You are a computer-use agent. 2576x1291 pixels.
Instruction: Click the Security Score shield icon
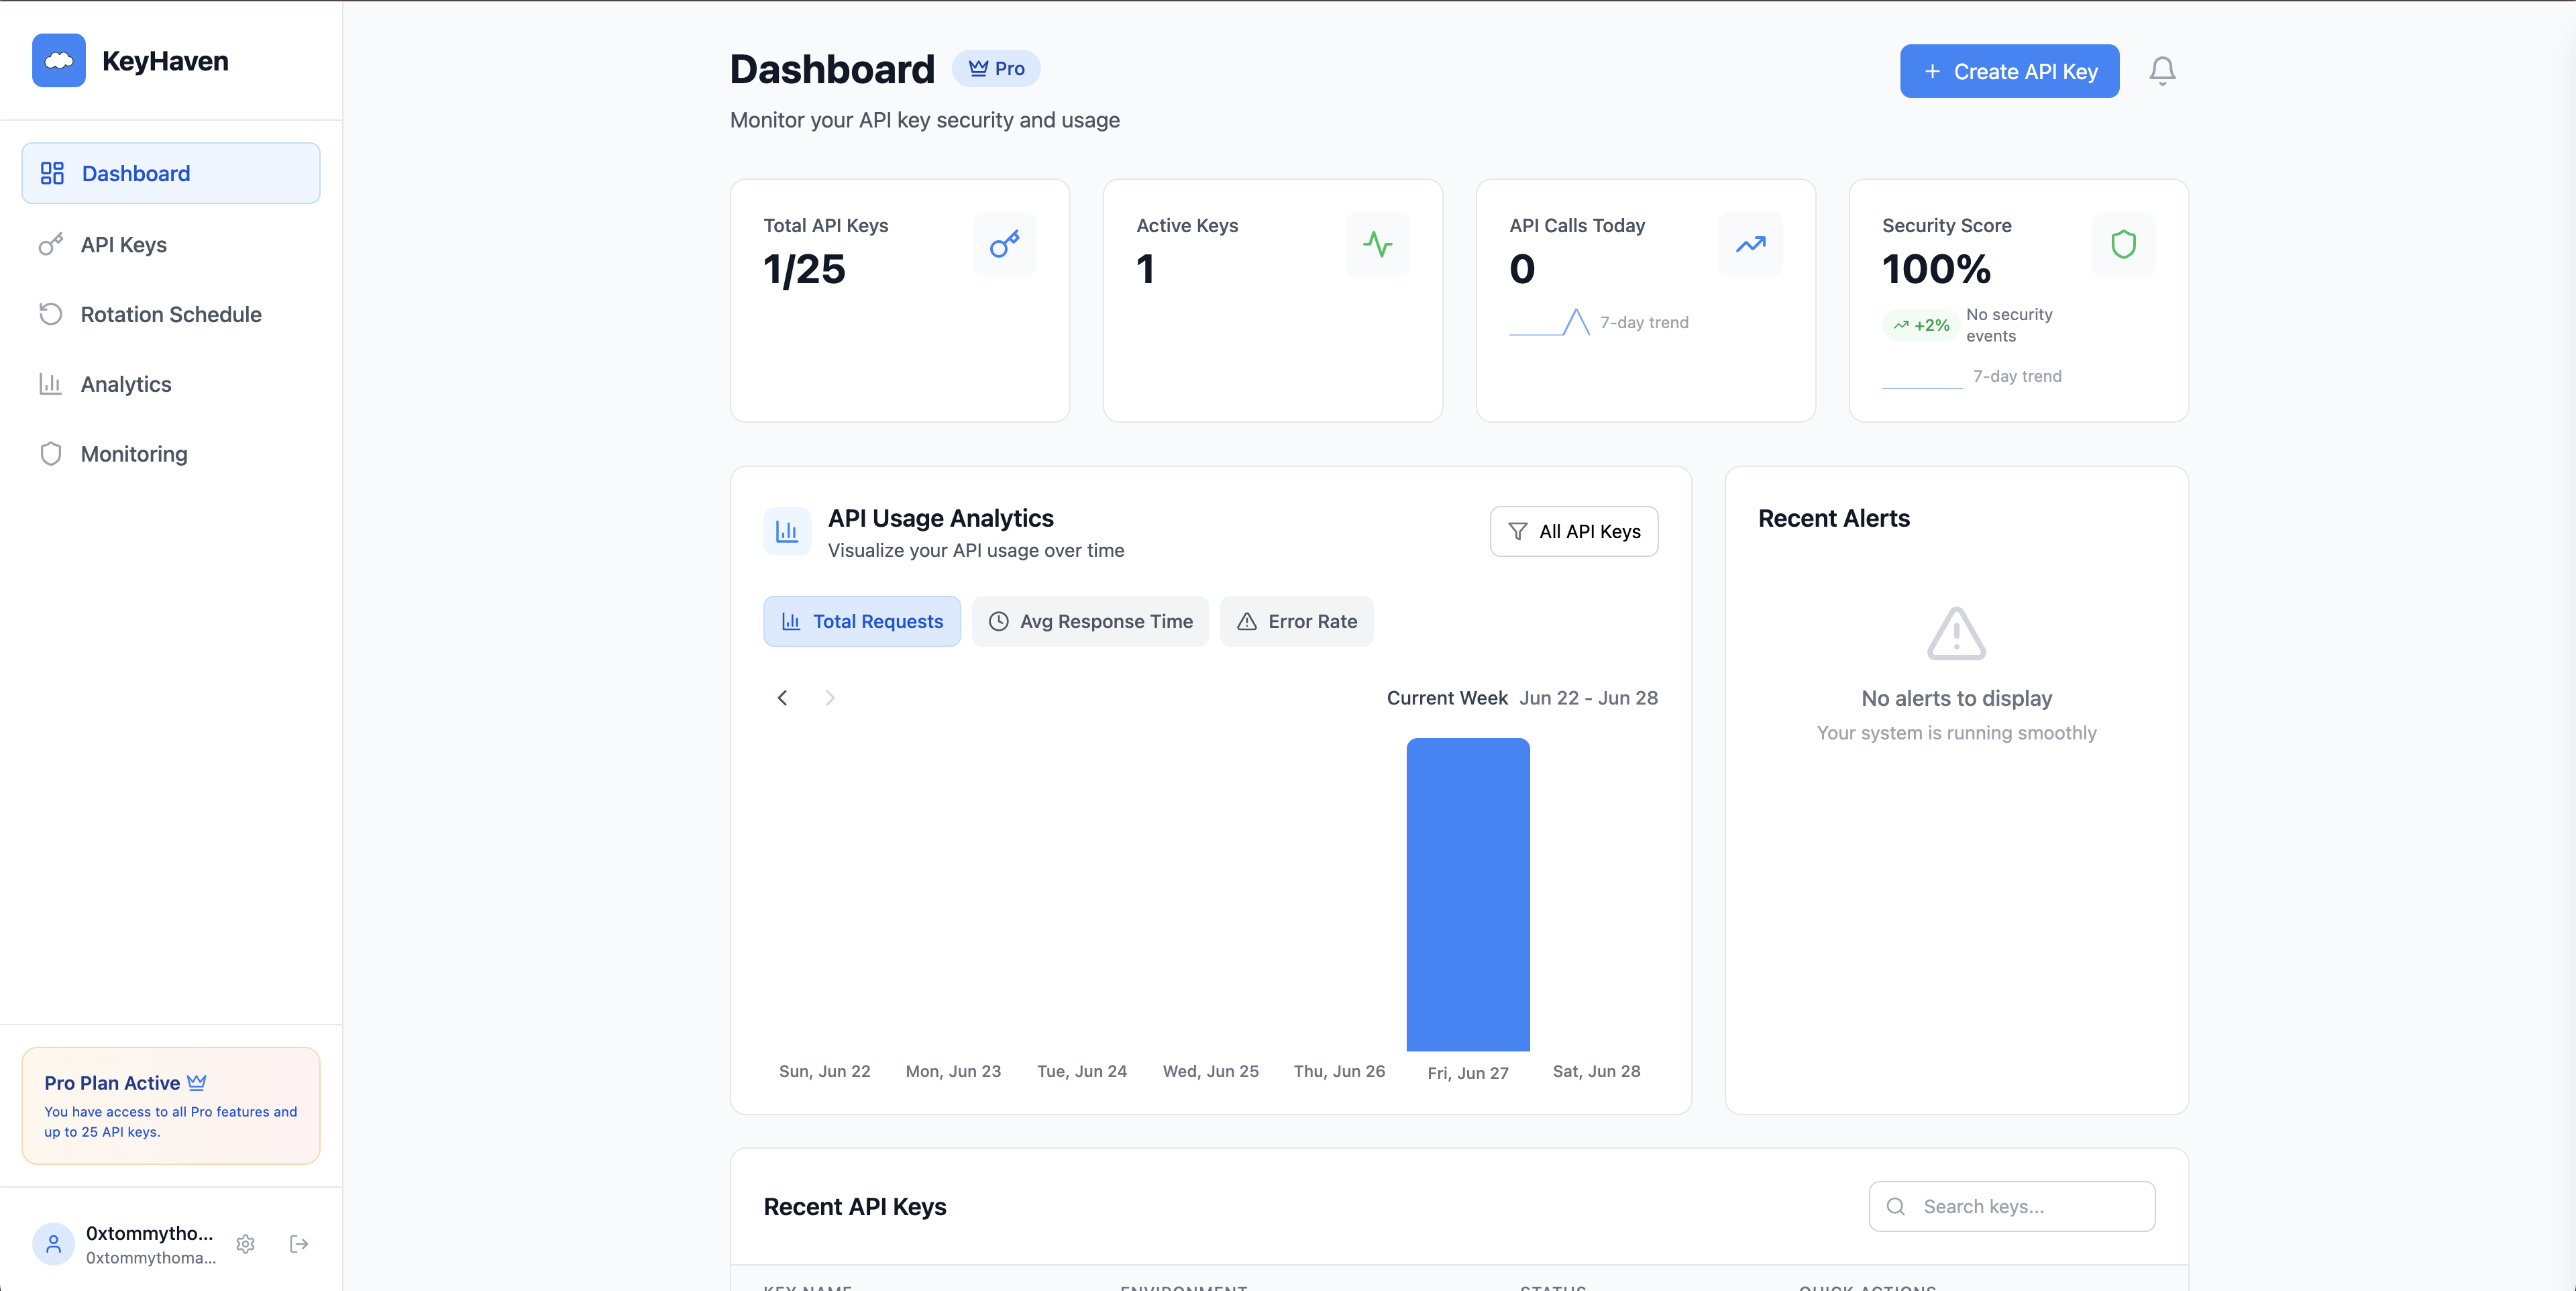click(2123, 244)
